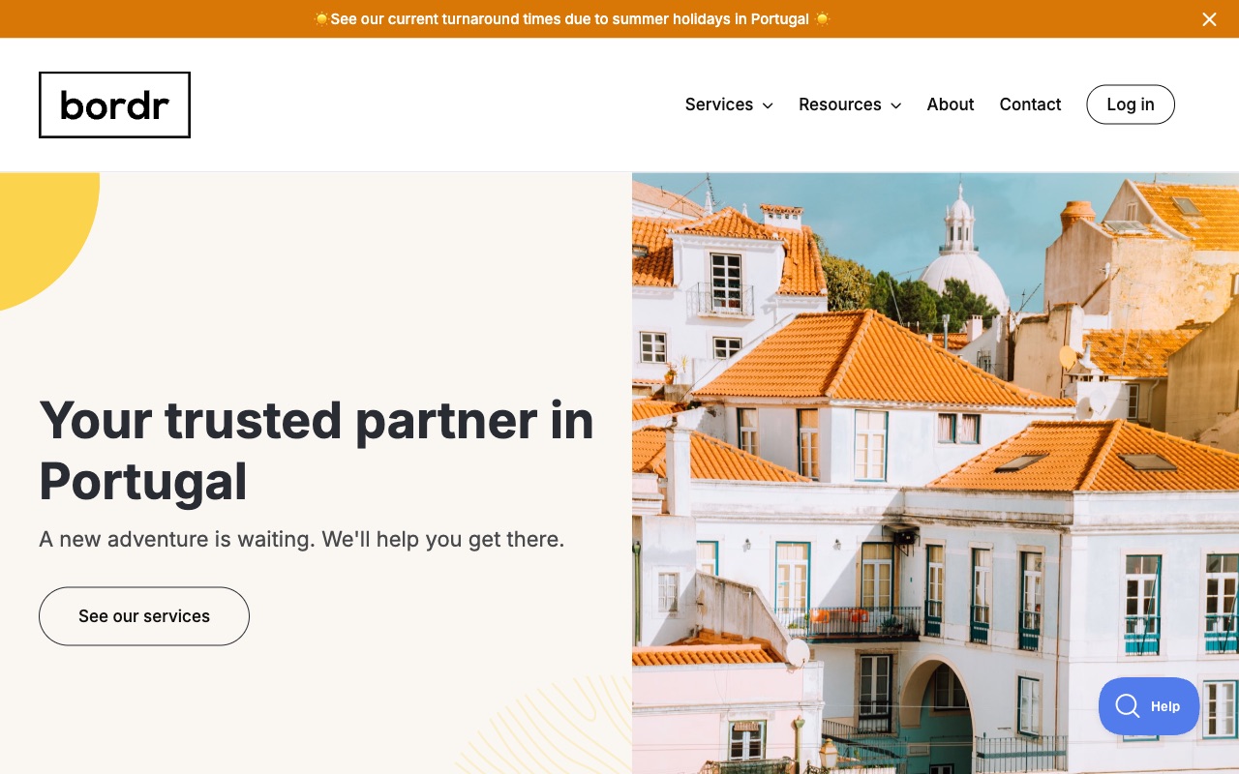Viewport: 1239px width, 774px height.
Task: Open the Contact page
Action: [1030, 104]
